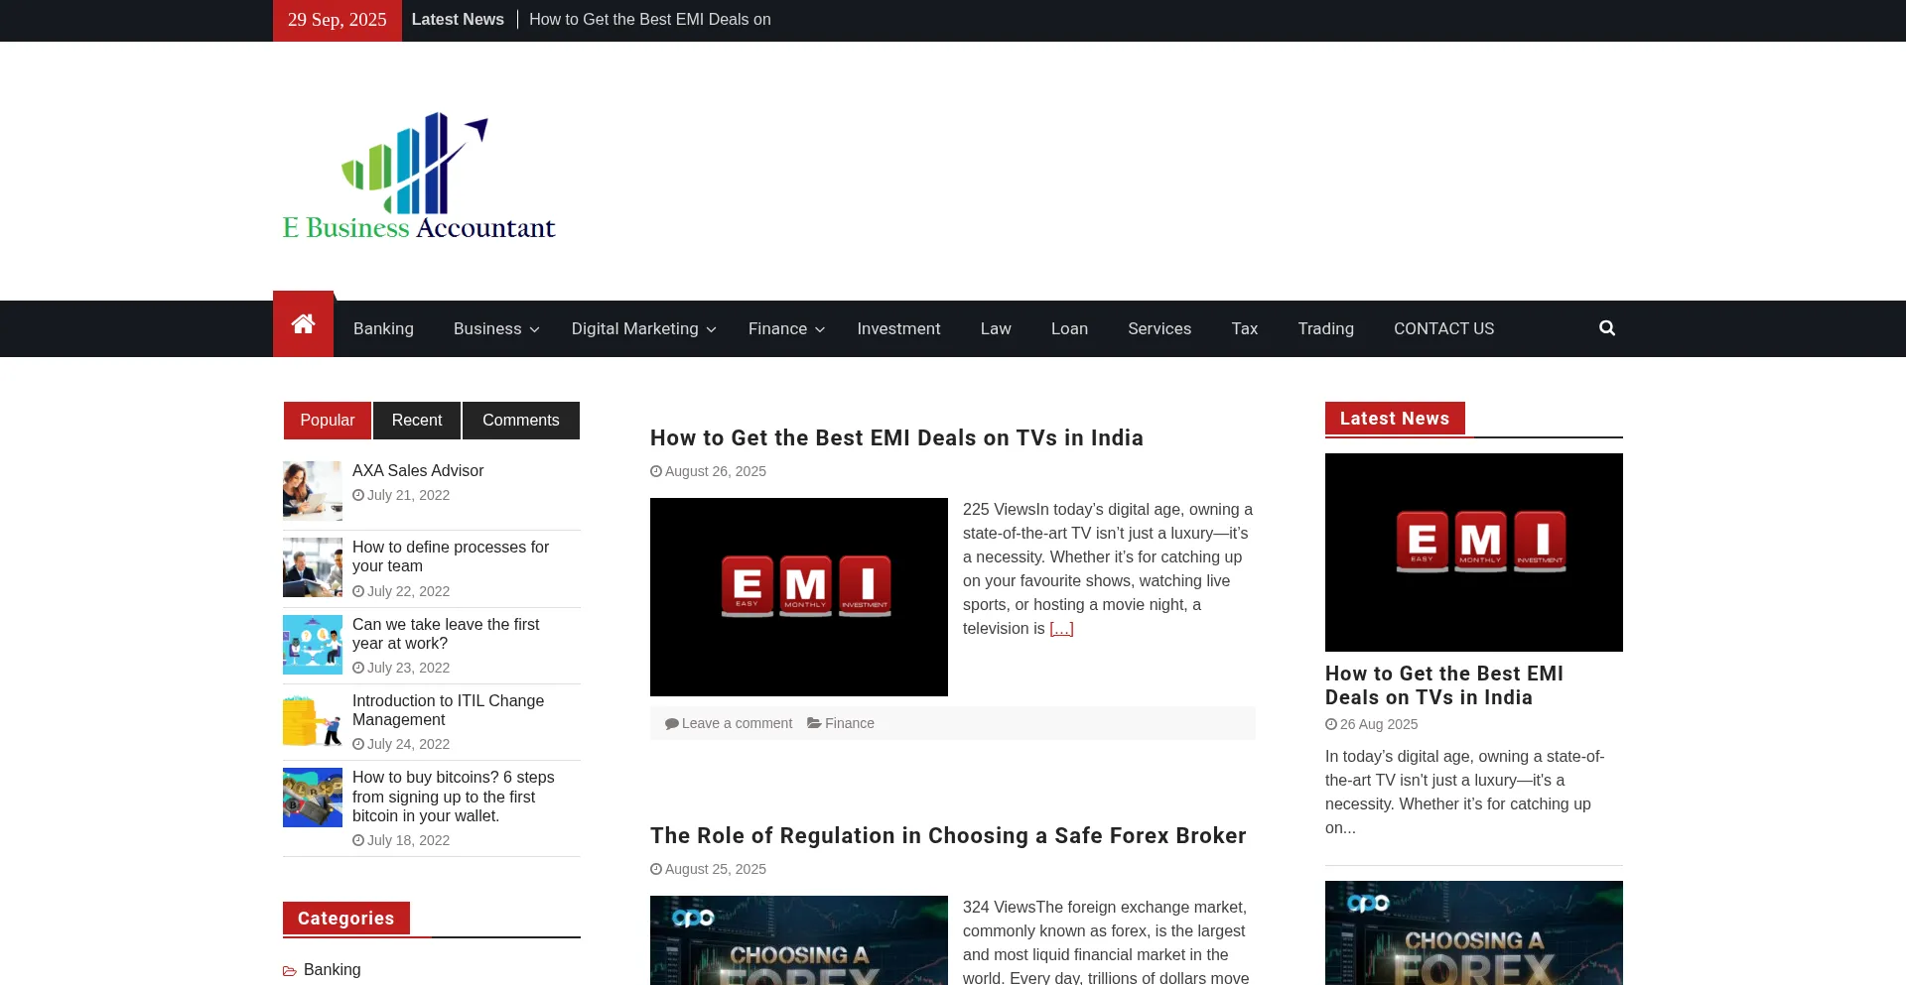Click the clock icon beside August 26, 2025

[x=656, y=471]
